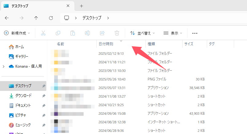Click デスクトップ breadcrumb in address bar

(x=92, y=18)
